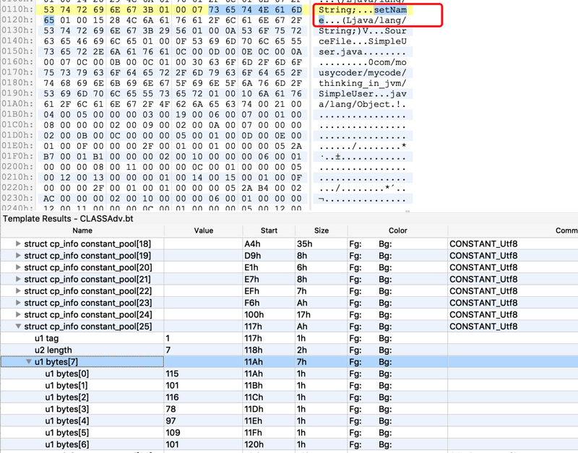Click Template Results - CLASSAdv.bt title
578x453 pixels.
tap(68, 219)
